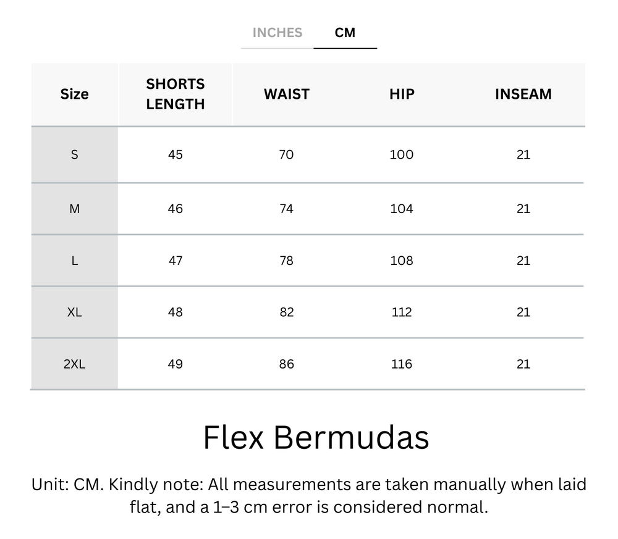Select the XL size row label

[x=74, y=312]
